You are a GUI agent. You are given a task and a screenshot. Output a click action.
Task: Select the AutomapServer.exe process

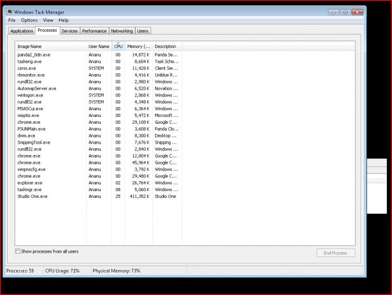point(98,88)
